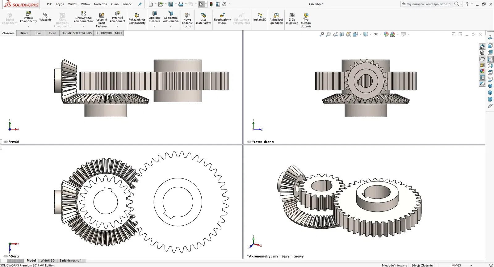
Task: Click MMGS unit system in status bar
Action: click(x=456, y=265)
